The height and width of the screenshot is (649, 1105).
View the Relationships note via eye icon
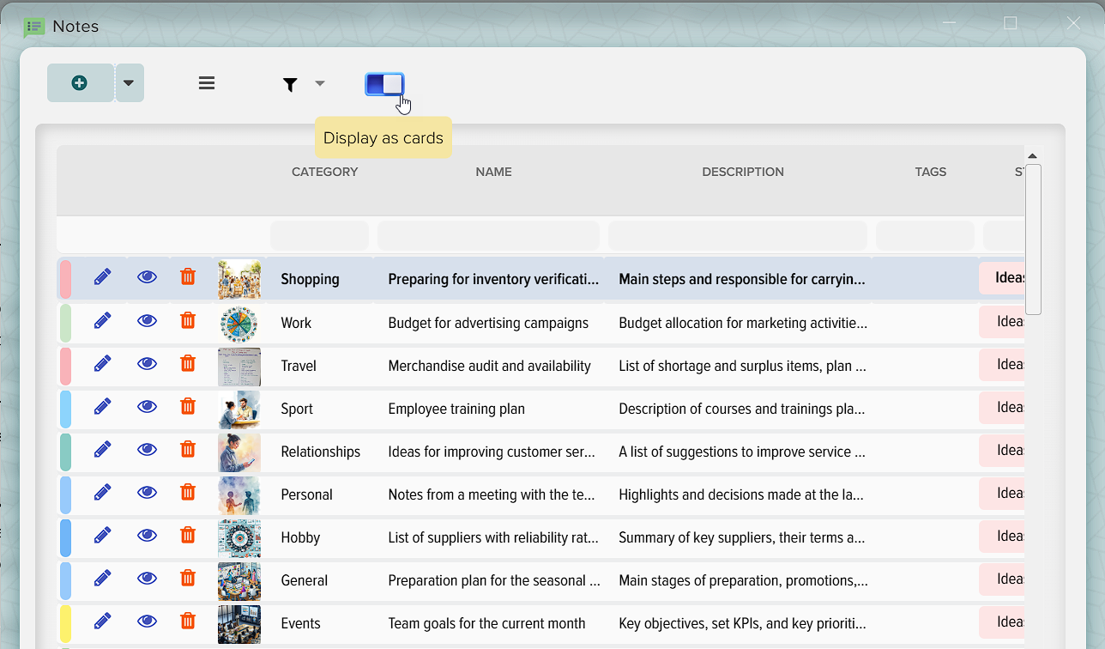(148, 449)
